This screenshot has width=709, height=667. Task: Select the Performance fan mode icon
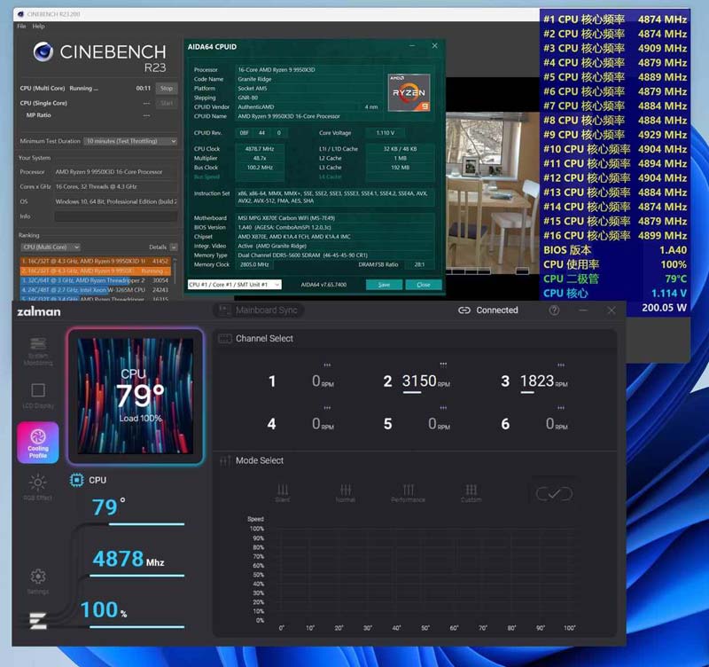coord(408,493)
